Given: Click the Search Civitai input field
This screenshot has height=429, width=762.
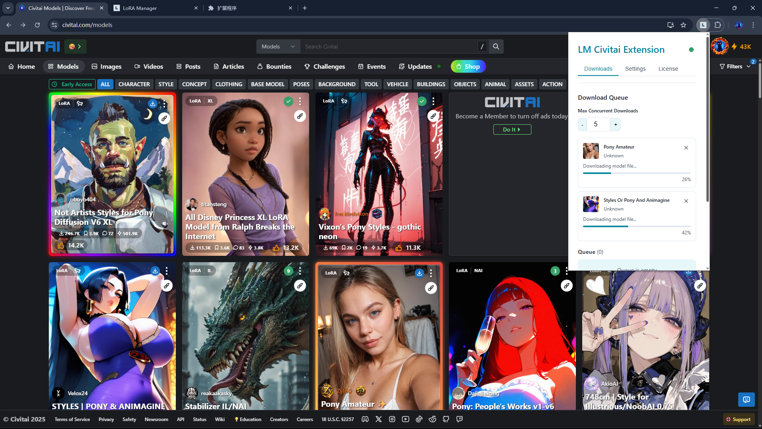Looking at the screenshot, I should click(389, 46).
